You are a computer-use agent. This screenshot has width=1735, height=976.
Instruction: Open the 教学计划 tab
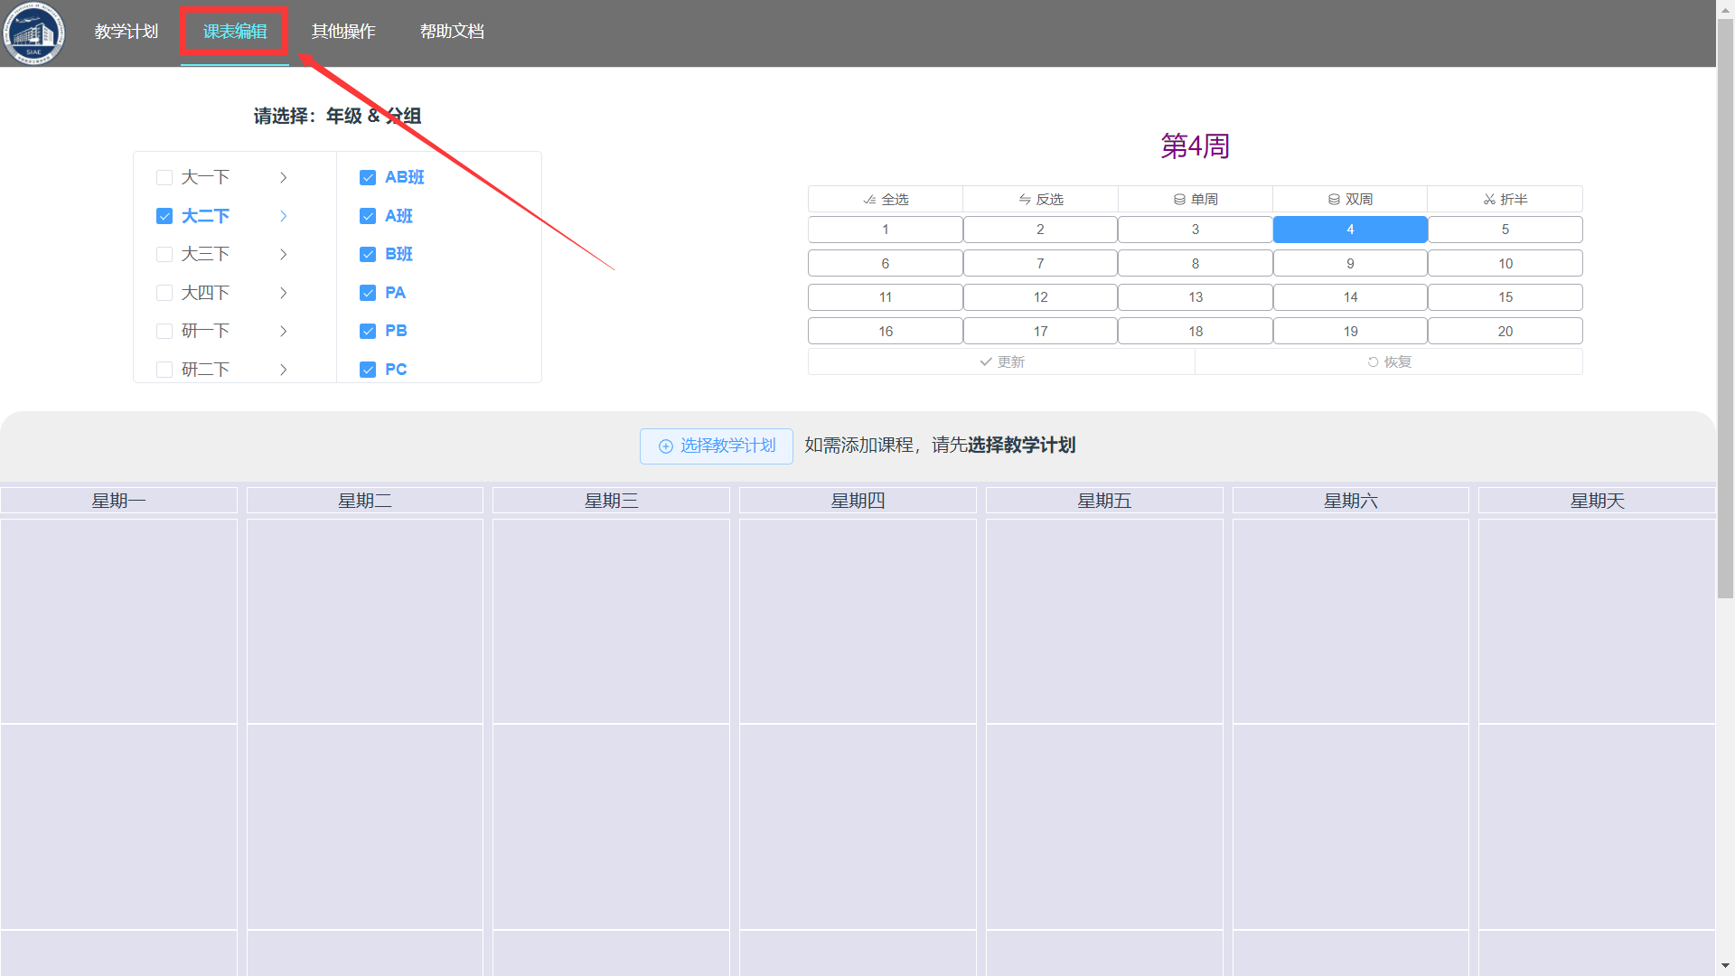(x=127, y=32)
